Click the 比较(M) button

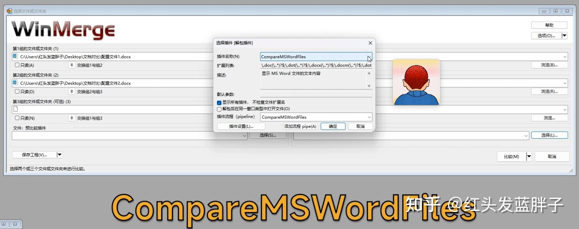click(x=511, y=156)
